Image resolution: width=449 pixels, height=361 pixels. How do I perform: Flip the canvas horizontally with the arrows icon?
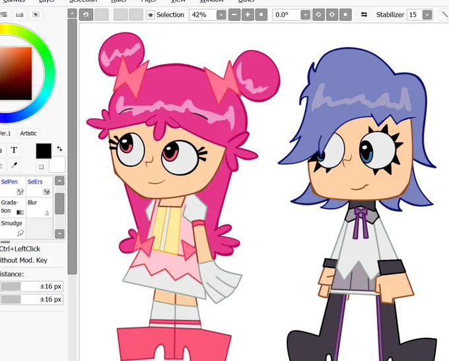pyautogui.click(x=364, y=15)
